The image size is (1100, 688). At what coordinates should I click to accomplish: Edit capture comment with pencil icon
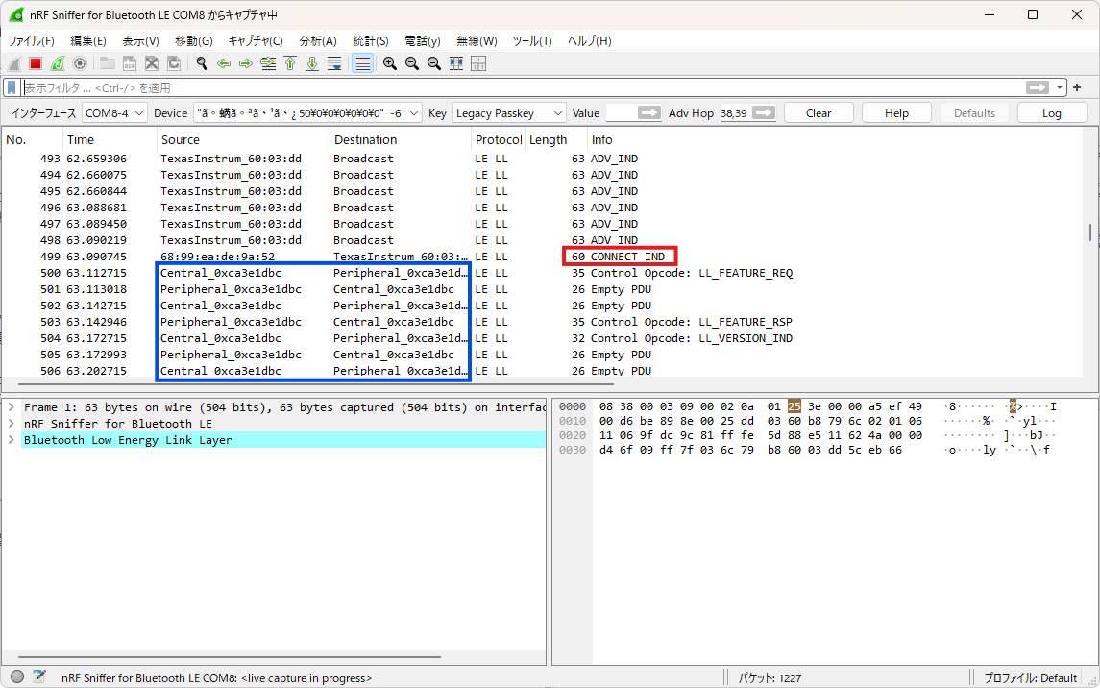click(x=38, y=676)
